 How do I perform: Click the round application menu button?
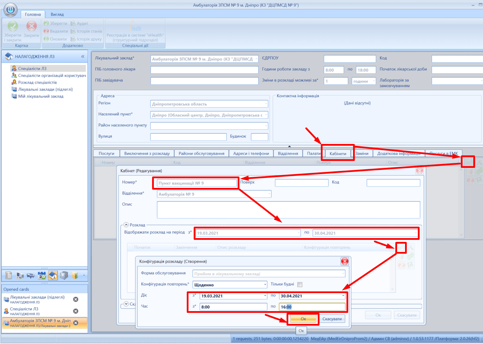click(10, 10)
